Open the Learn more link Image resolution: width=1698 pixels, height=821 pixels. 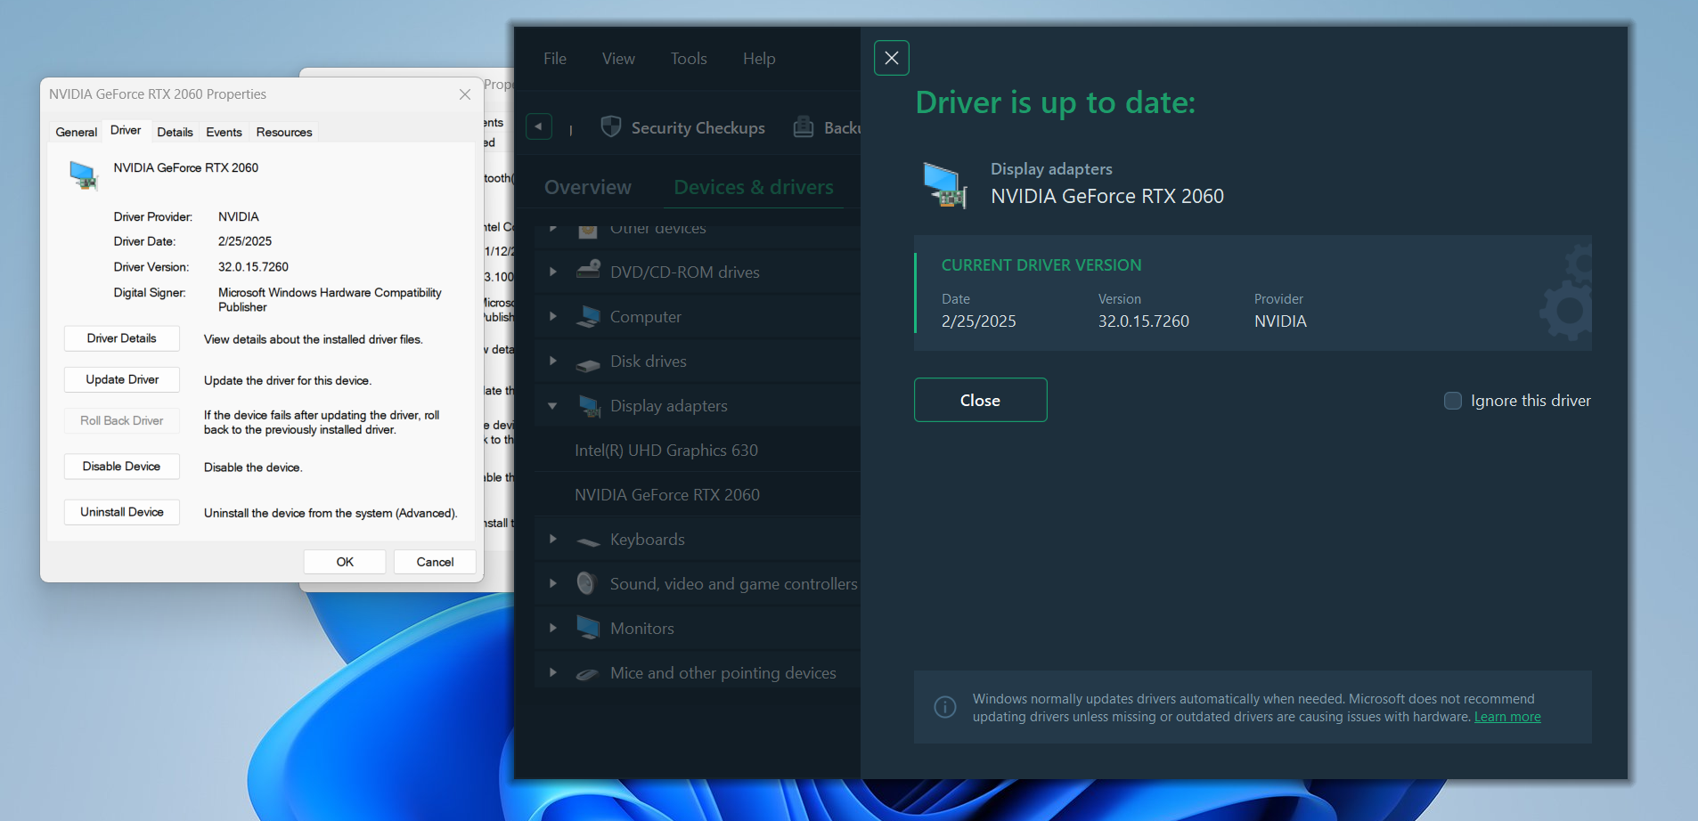[x=1507, y=717]
